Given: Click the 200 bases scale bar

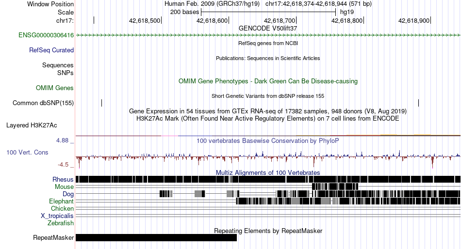Looking at the screenshot, I should click(268, 12).
